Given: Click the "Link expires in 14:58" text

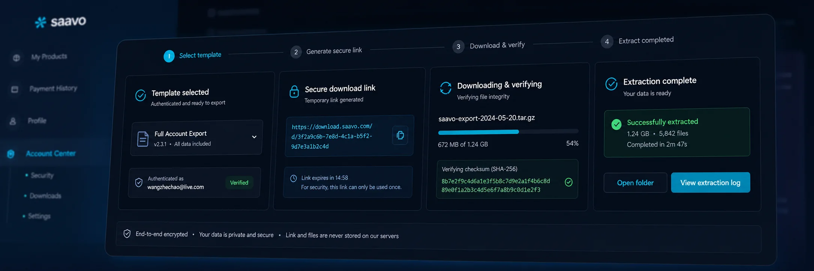Looking at the screenshot, I should pyautogui.click(x=325, y=178).
